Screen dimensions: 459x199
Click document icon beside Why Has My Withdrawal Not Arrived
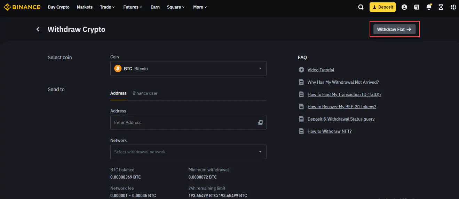[301, 82]
